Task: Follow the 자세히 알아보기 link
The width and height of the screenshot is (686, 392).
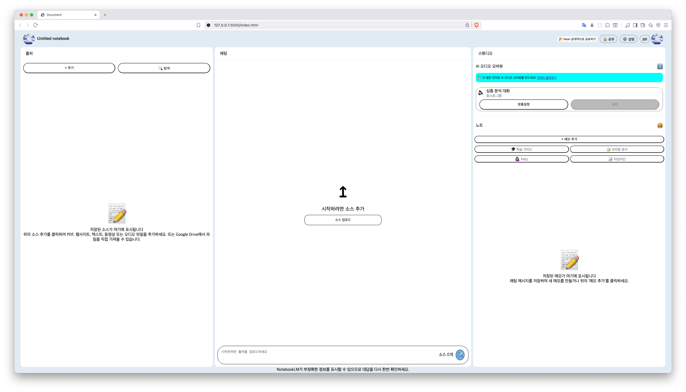Action: click(x=546, y=78)
